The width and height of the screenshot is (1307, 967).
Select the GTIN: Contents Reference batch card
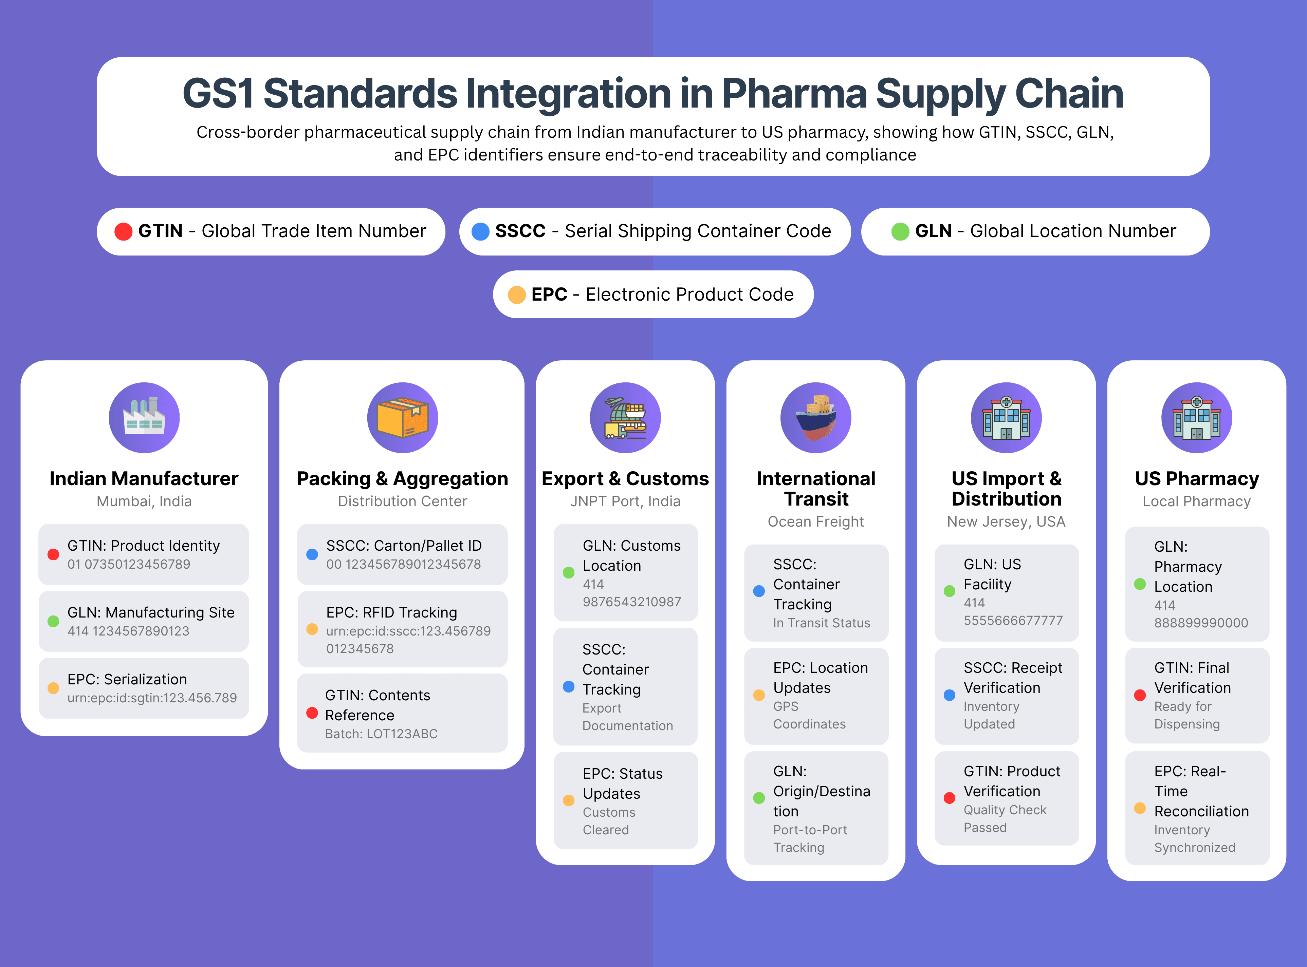pyautogui.click(x=402, y=713)
